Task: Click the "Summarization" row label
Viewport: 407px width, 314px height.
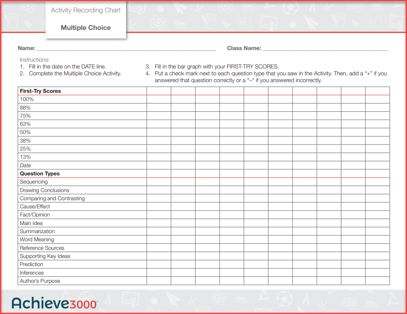Action: [x=37, y=231]
